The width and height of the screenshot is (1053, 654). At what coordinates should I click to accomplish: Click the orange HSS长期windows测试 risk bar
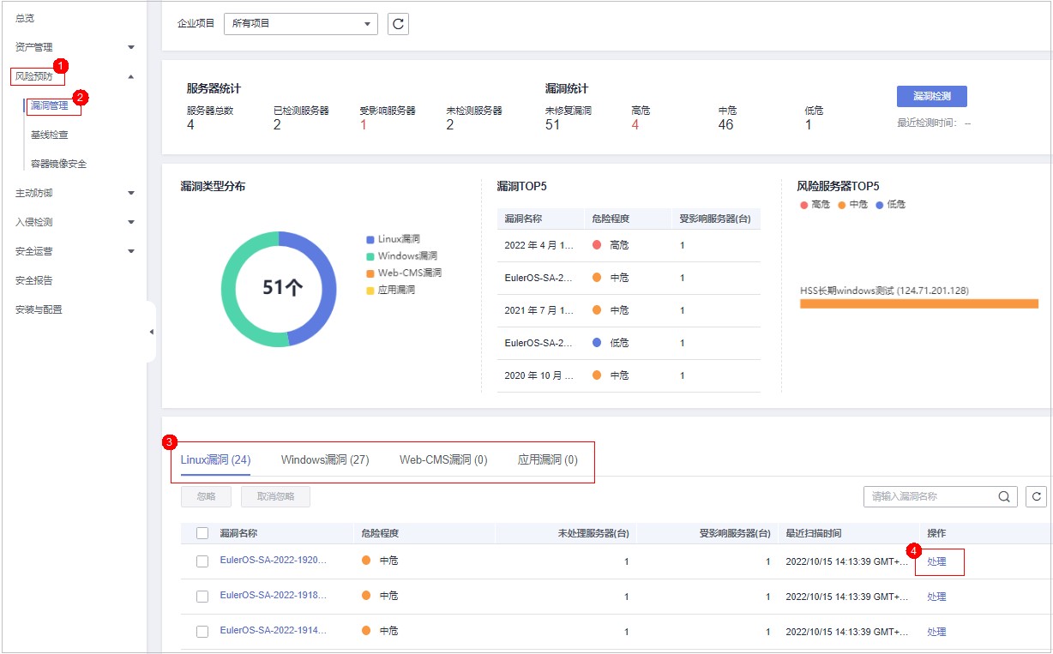click(918, 303)
